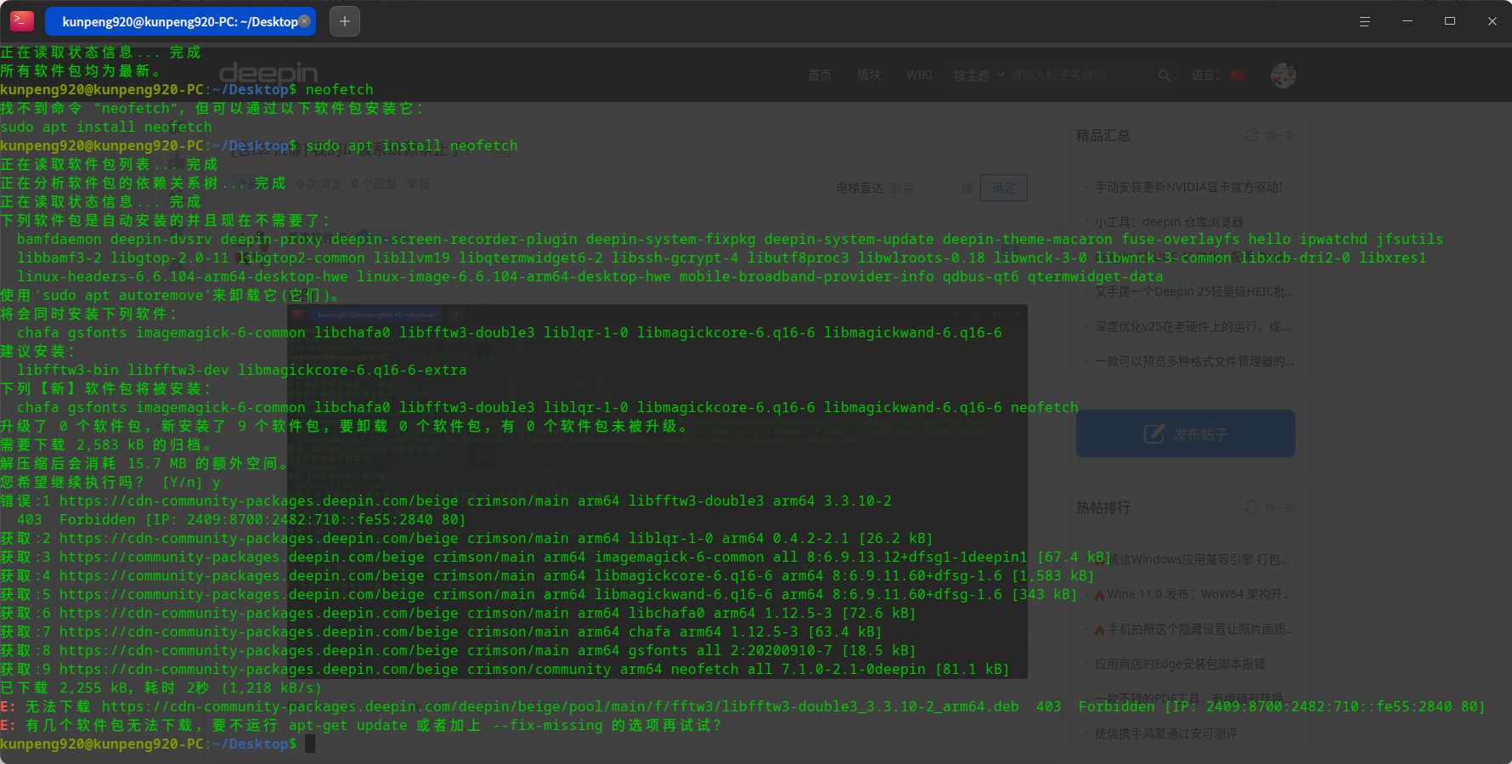Viewport: 1512px width, 764px height.
Task: Click the 确定 button in forum behind
Action: tap(1004, 188)
